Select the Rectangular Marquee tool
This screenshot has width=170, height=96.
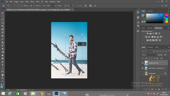point(2,16)
